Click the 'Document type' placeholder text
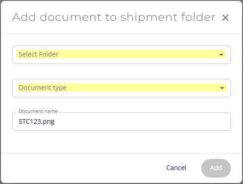This screenshot has width=243, height=184. (x=43, y=88)
